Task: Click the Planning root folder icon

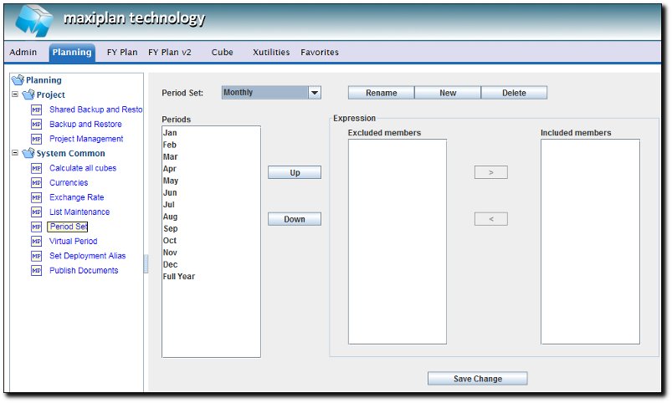Action: [18, 80]
